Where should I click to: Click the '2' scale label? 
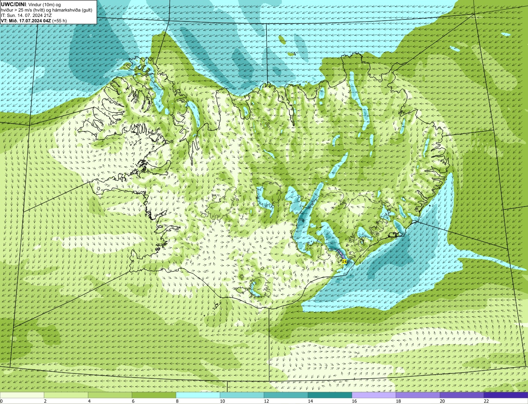45,401
